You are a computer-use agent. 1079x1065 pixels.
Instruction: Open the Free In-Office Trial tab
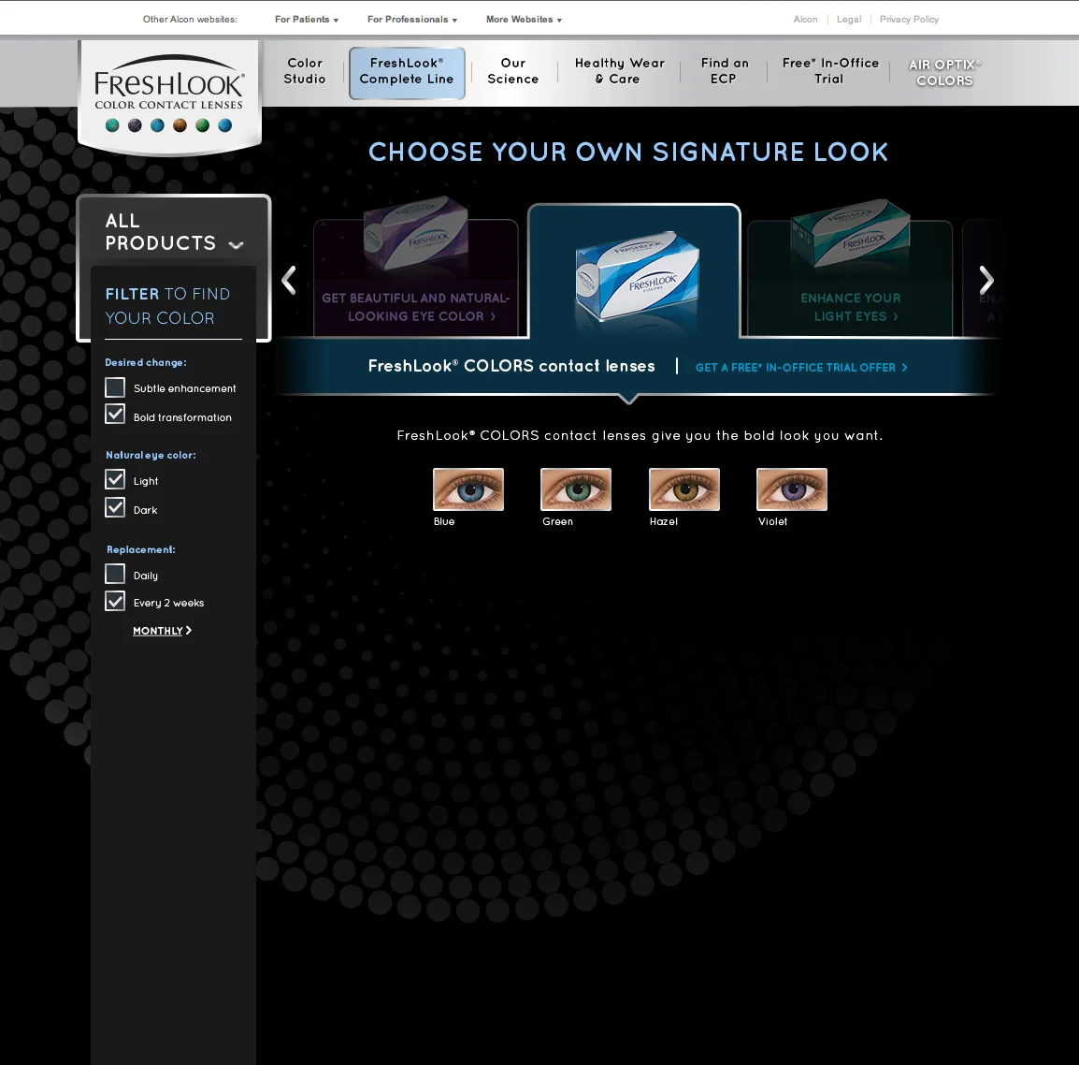[830, 71]
